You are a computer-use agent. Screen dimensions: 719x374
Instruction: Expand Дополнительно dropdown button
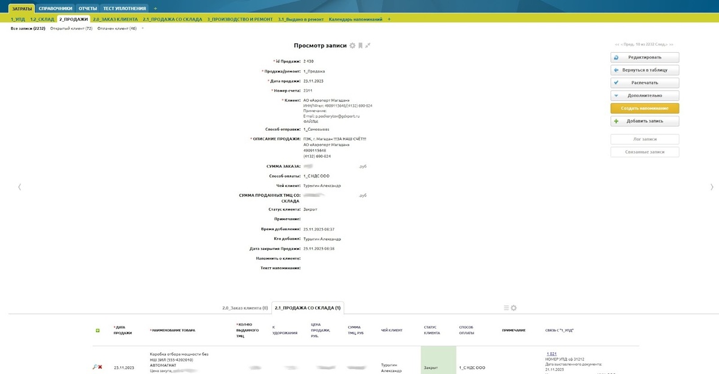[x=645, y=95]
